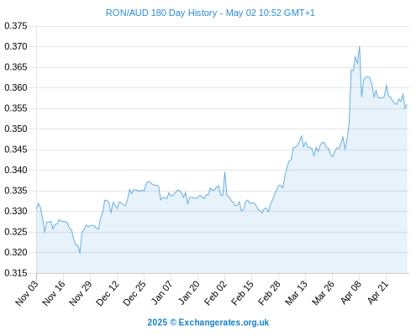The width and height of the screenshot is (416, 336).
Task: Click the Apr 21 x-axis label
Action: point(377,292)
